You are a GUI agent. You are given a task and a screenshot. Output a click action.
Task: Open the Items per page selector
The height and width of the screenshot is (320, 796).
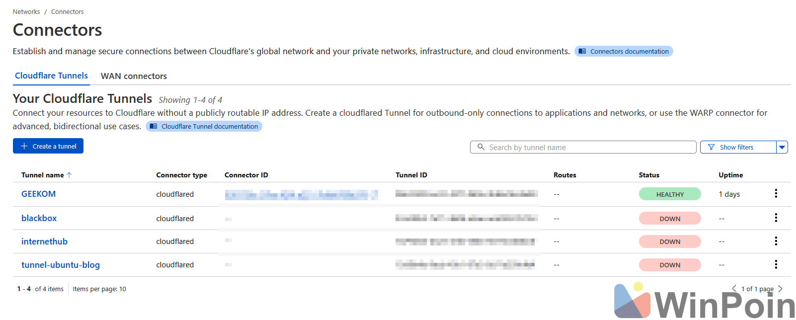tap(99, 289)
